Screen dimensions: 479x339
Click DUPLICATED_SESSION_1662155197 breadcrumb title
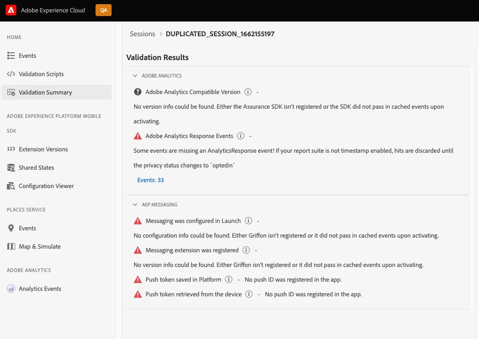[x=220, y=34]
